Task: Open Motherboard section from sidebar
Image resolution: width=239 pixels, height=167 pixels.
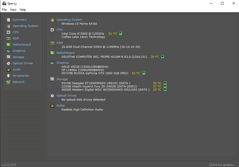Action: 22,45
